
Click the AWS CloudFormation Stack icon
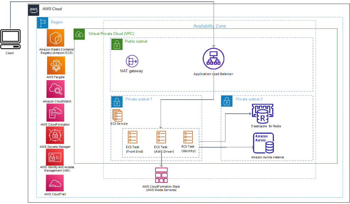[161, 175]
